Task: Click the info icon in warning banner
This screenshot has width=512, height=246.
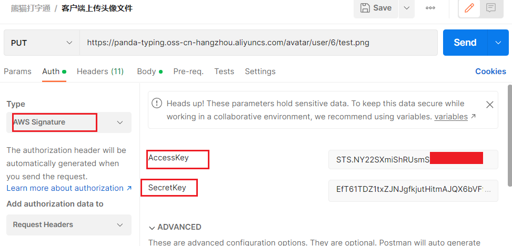Action: click(157, 104)
